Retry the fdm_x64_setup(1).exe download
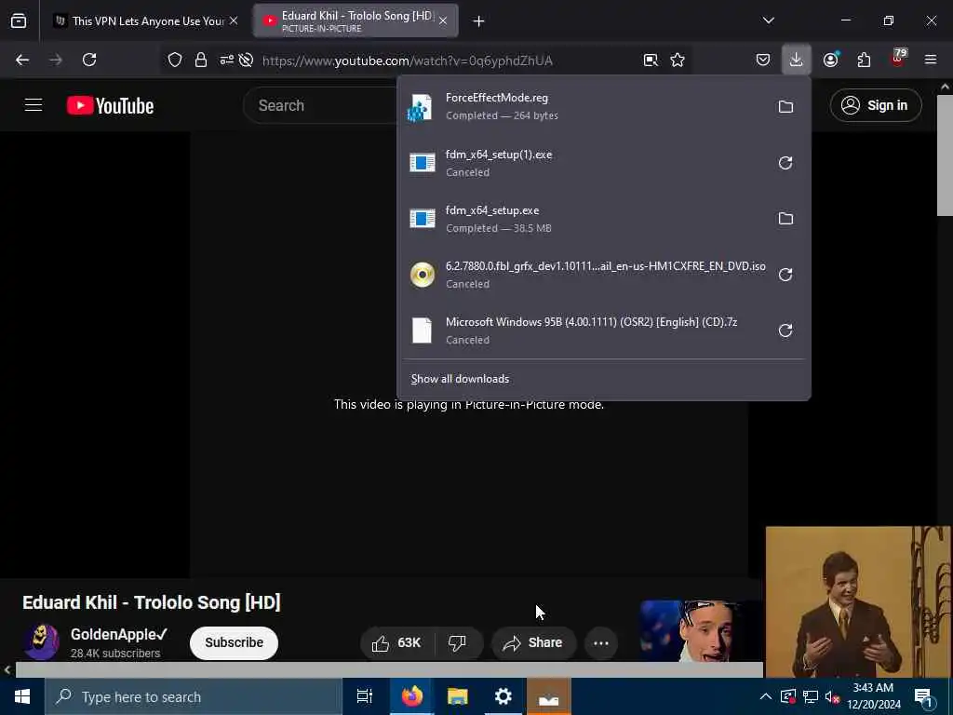This screenshot has height=715, width=953. (785, 163)
